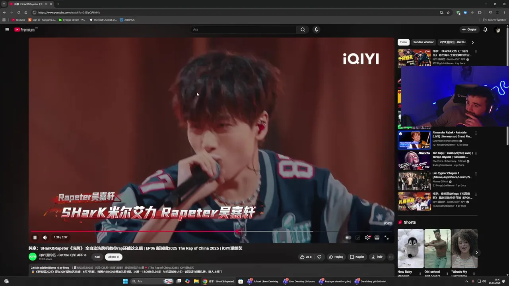Open options for Tan Taşçı Yalan video
509x286 pixels.
(x=476, y=153)
